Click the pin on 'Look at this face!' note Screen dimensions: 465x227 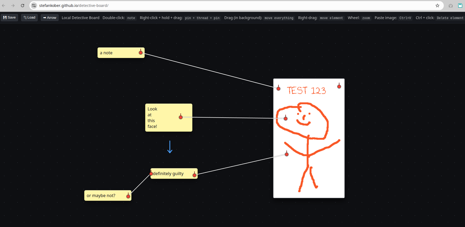click(181, 117)
